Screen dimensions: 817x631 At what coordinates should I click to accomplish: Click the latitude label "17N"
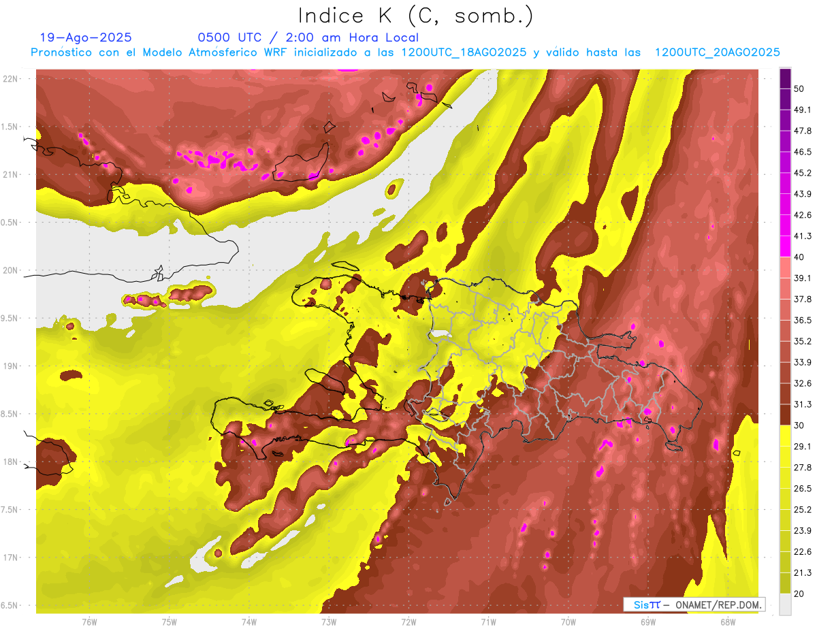[x=11, y=557]
